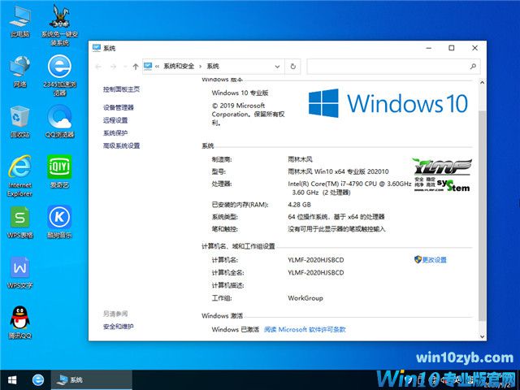The height and width of the screenshot is (390, 520).
Task: Open the address bar history dropdown
Action: point(277,67)
